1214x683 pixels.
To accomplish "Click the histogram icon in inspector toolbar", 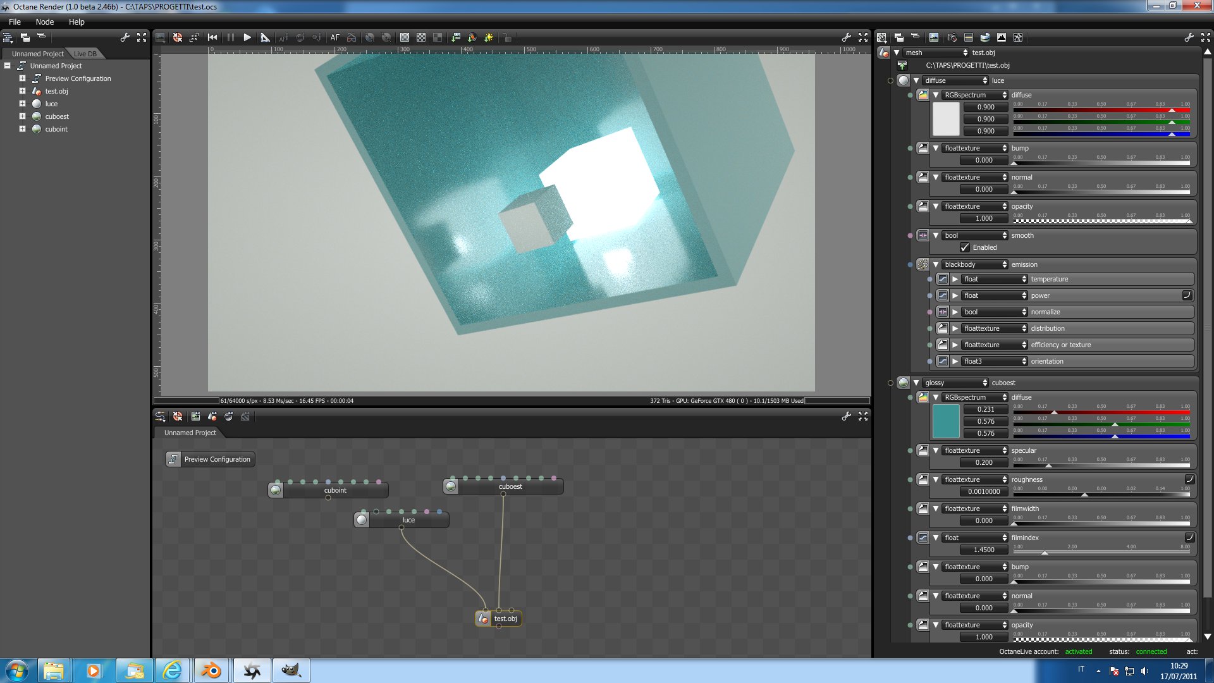I will pos(1002,38).
